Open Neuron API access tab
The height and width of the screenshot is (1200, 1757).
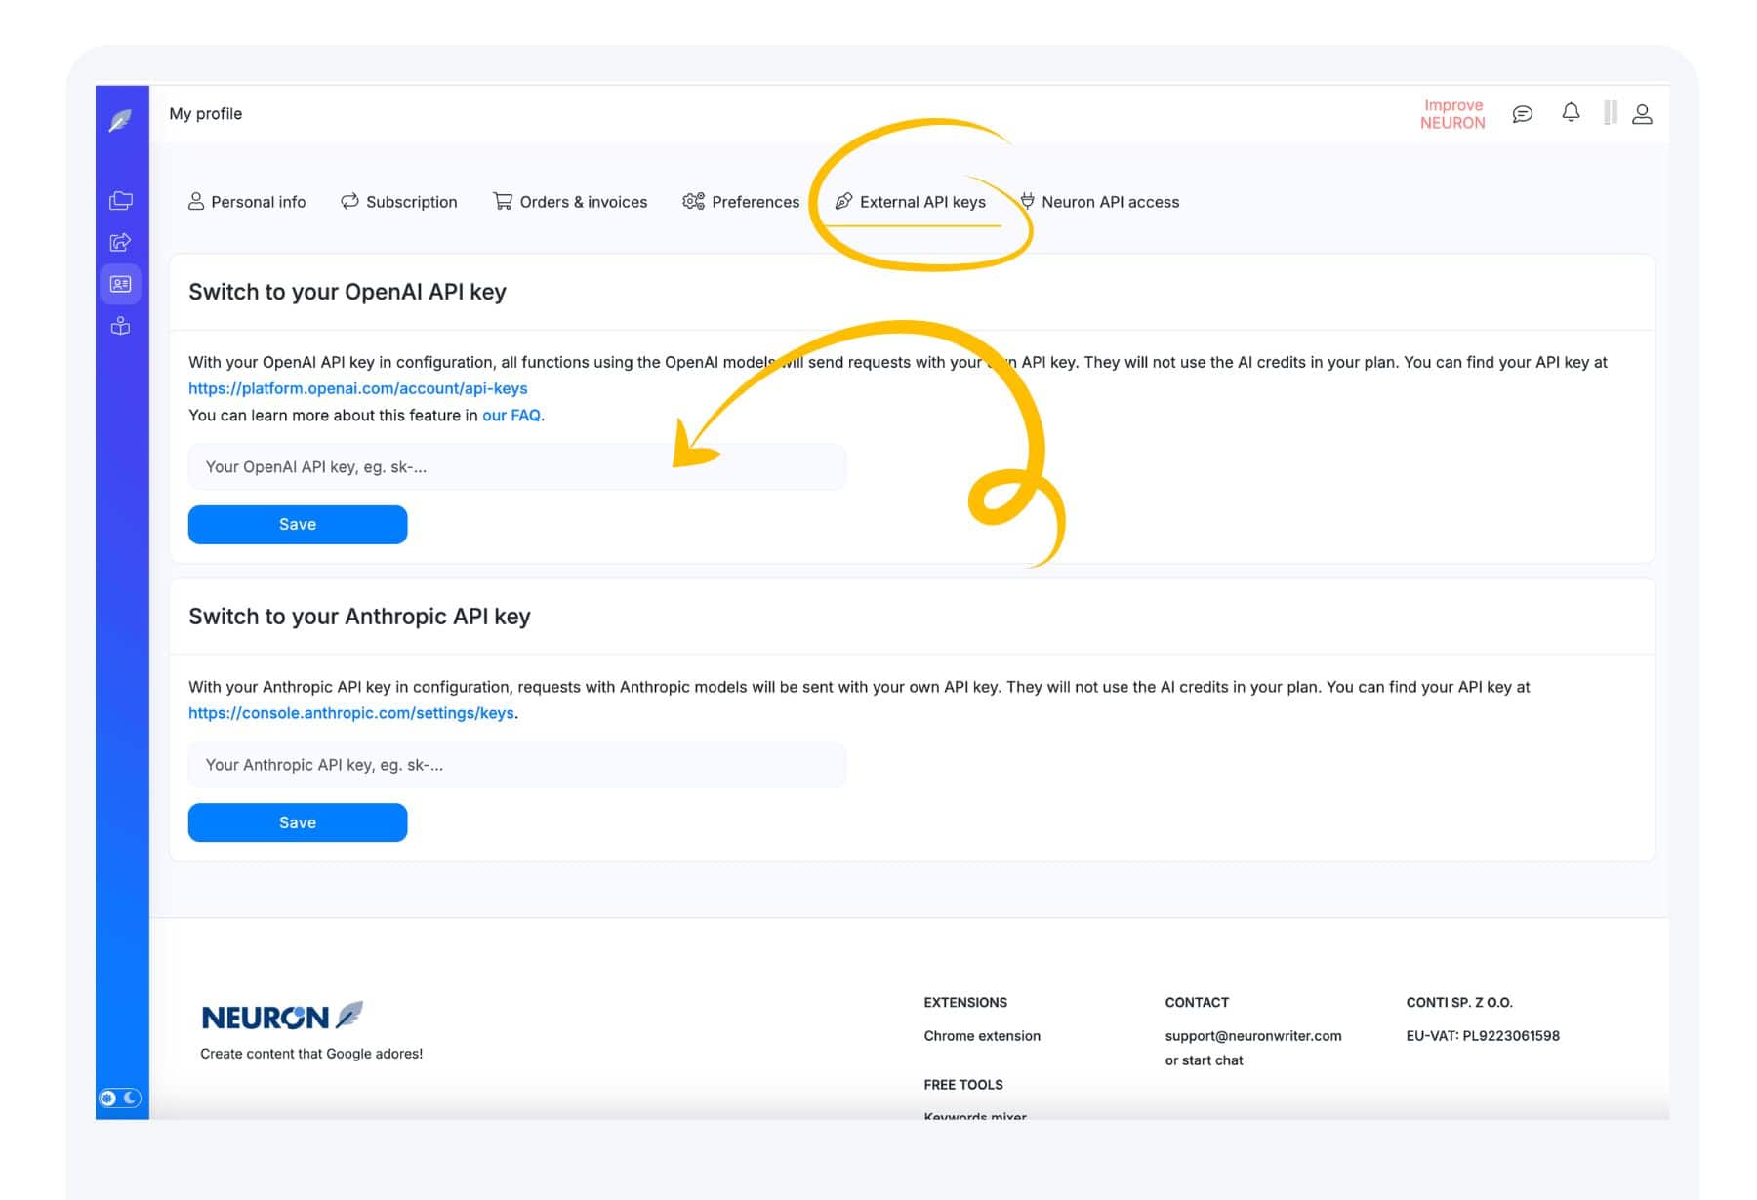pyautogui.click(x=1100, y=202)
